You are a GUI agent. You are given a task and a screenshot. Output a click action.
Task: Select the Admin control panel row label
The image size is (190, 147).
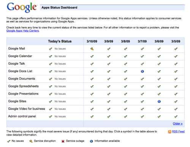pyautogui.click(x=22, y=116)
